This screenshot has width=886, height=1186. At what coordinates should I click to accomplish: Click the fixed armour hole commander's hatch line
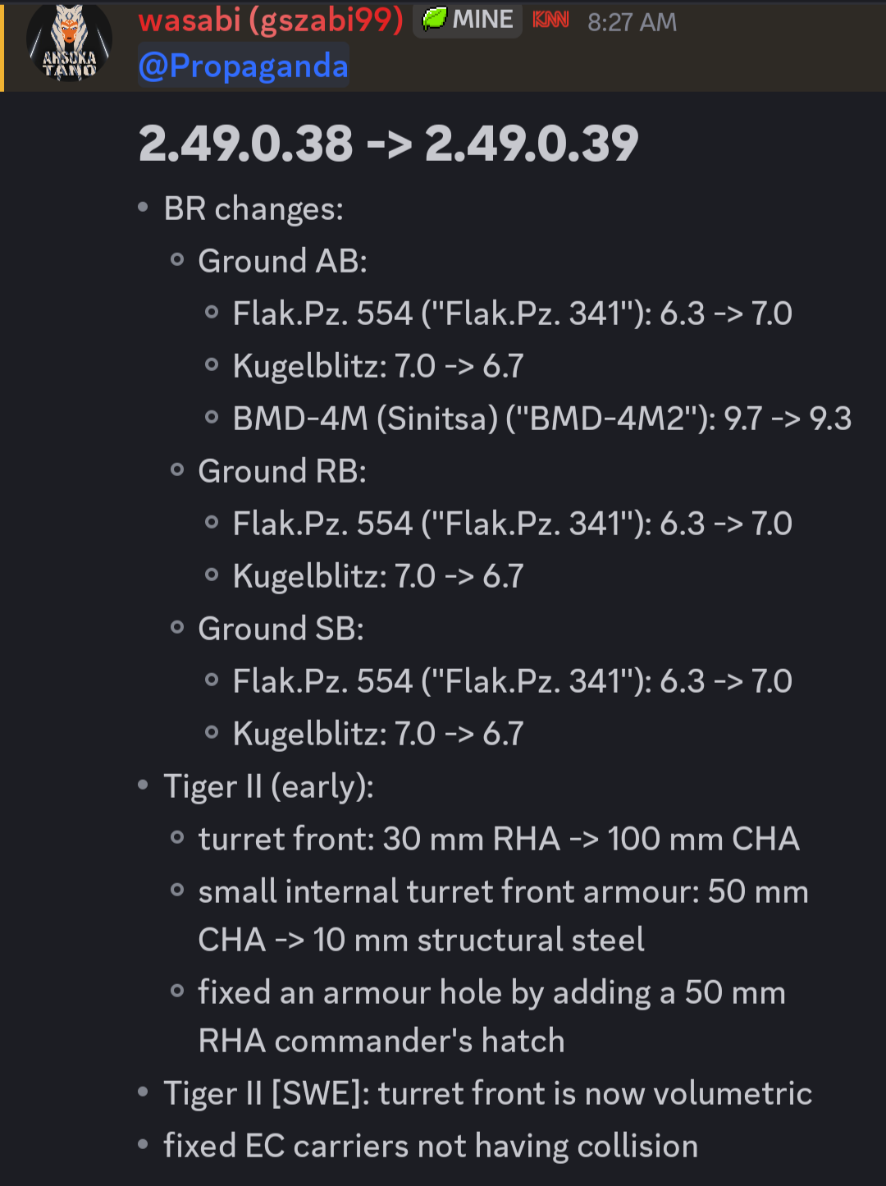tap(491, 993)
